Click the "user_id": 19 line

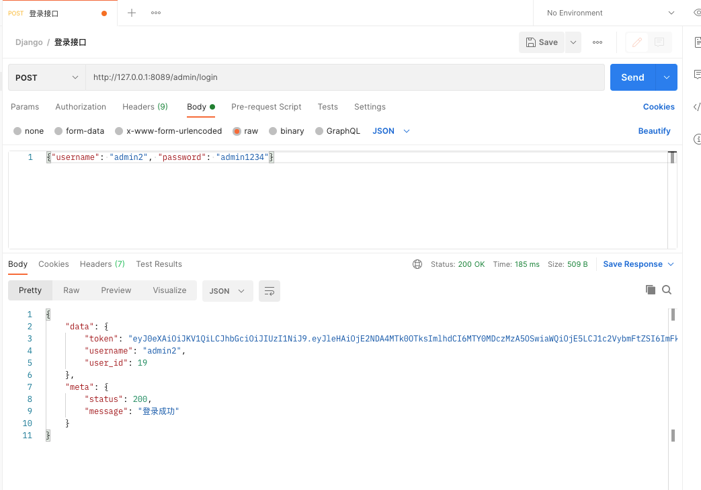tap(116, 363)
